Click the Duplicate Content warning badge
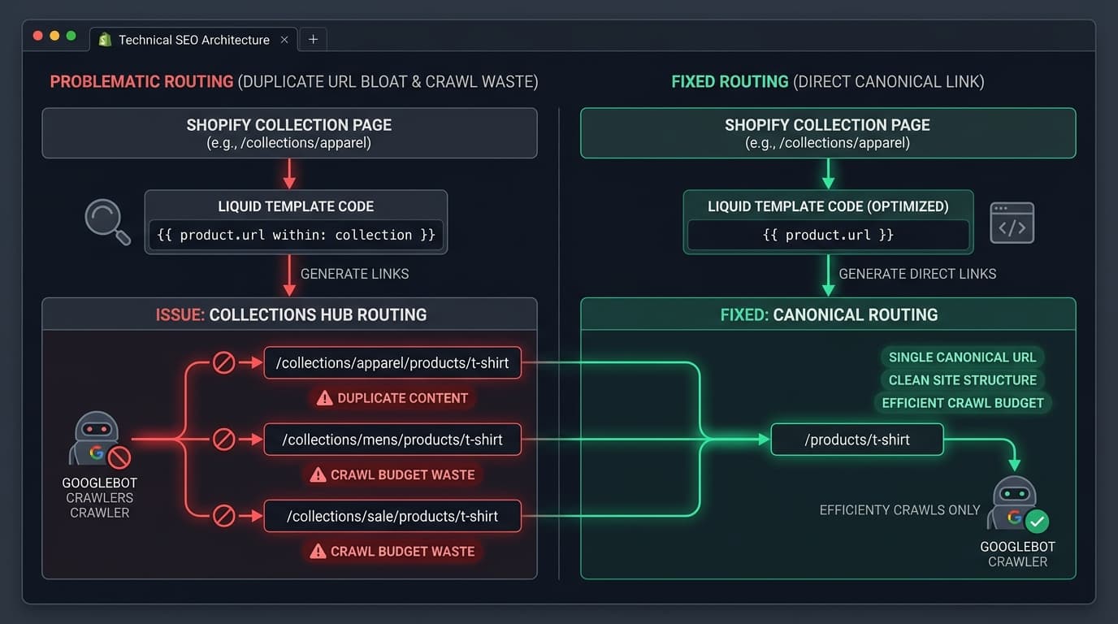 392,398
